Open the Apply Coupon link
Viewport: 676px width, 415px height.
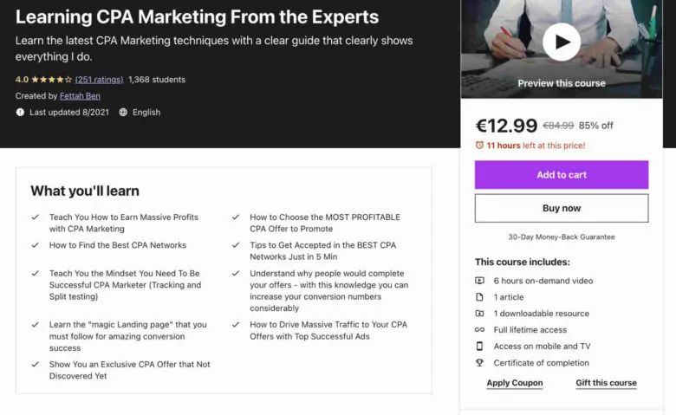[x=515, y=383]
